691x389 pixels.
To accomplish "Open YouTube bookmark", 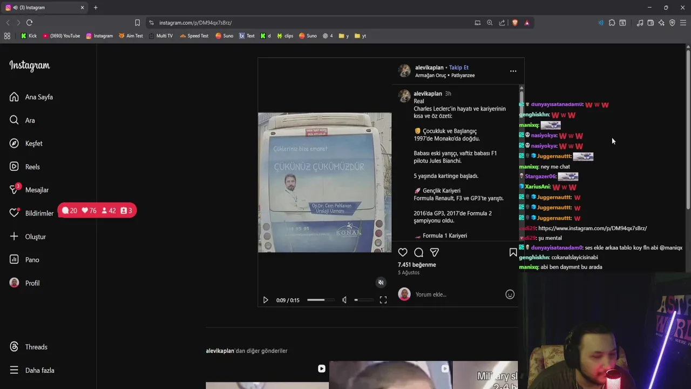I will (x=62, y=36).
